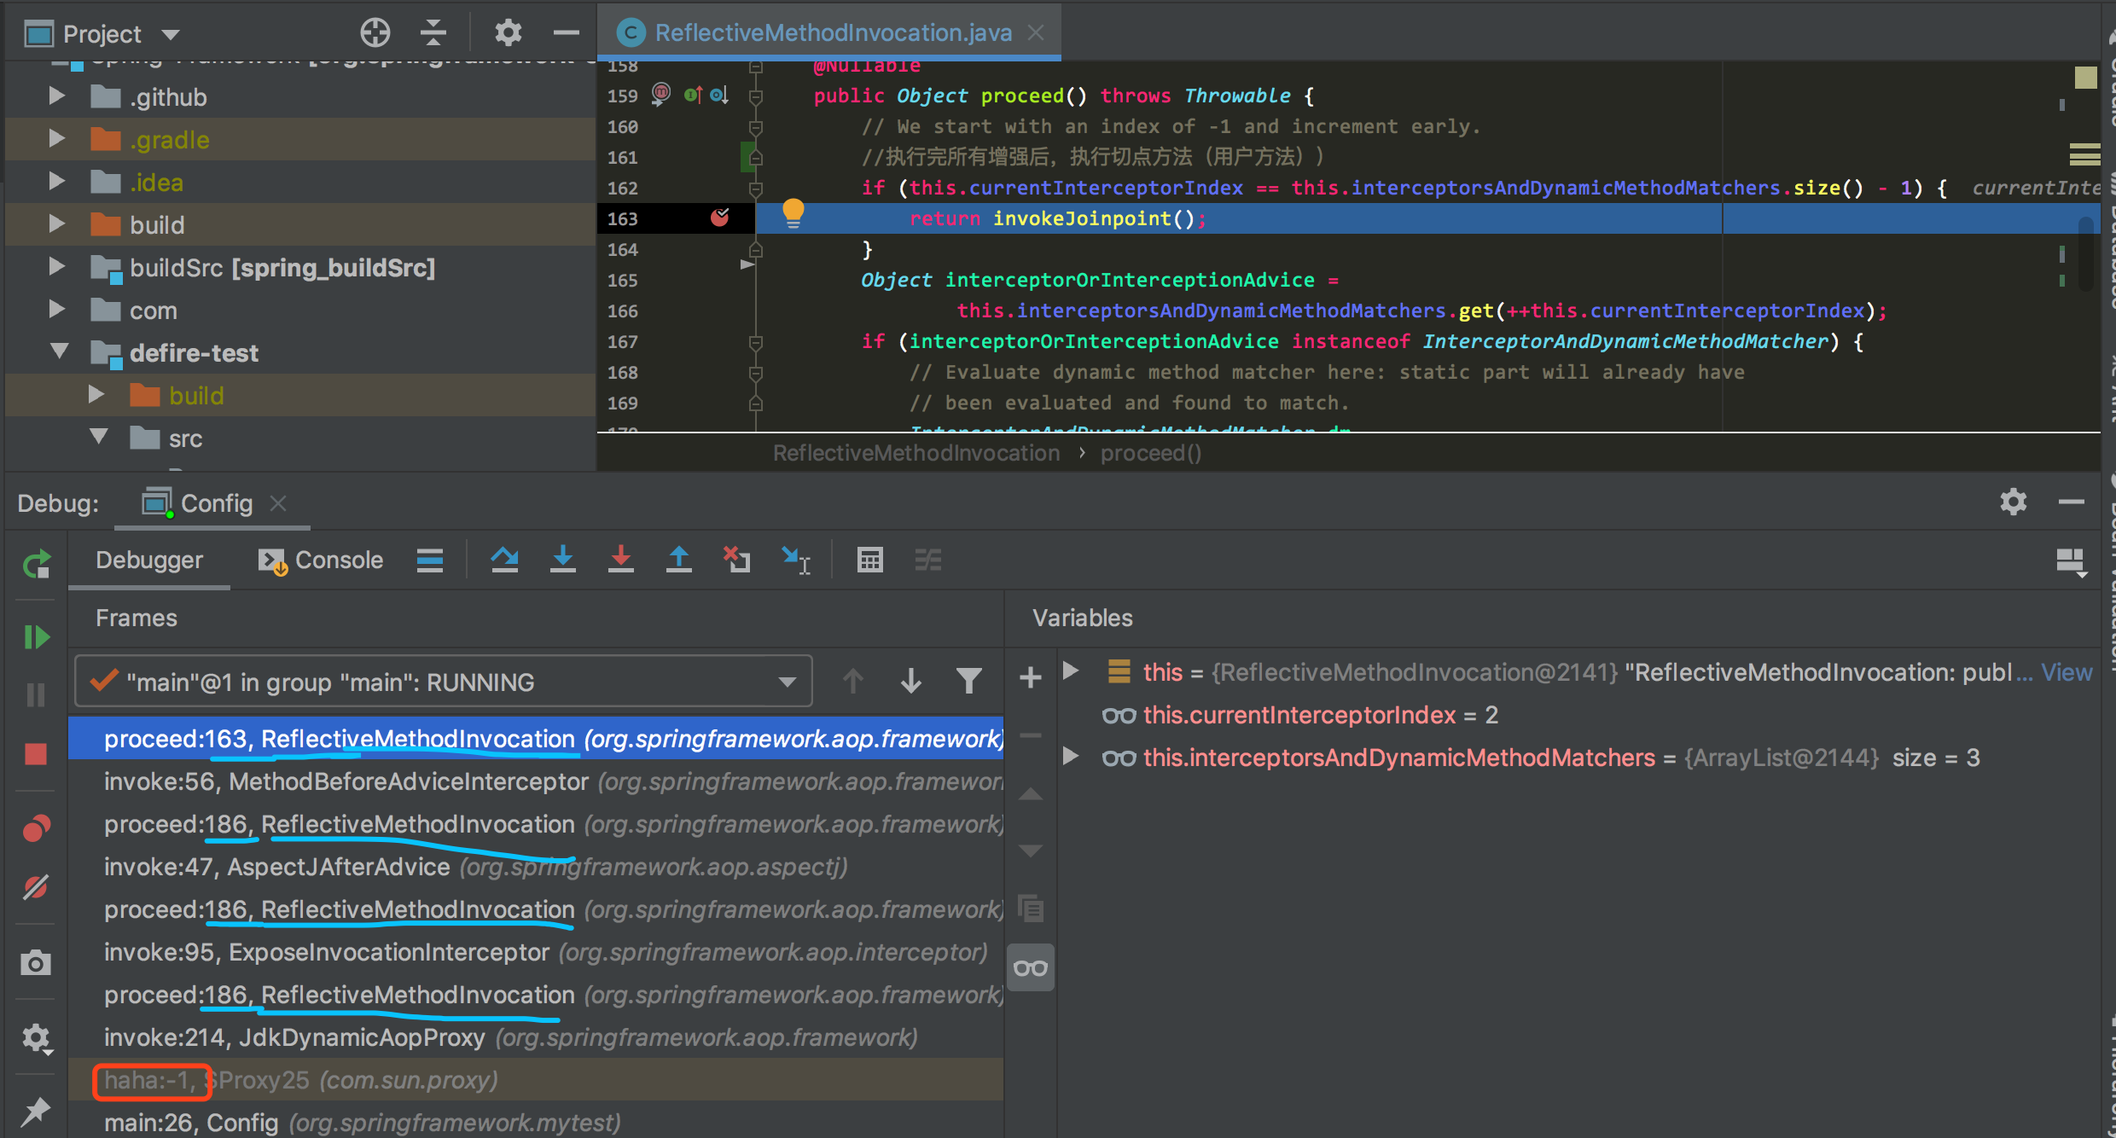
Task: Click the Step Over debugger icon
Action: pos(504,560)
